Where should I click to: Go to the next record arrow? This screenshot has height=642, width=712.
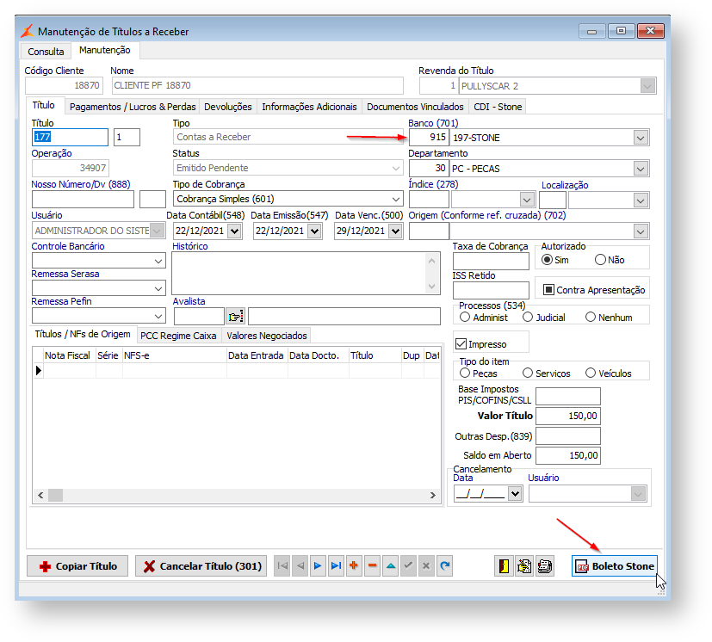click(318, 566)
